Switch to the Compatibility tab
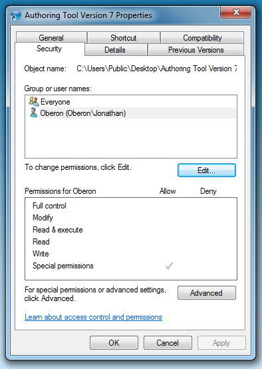Image resolution: width=262 pixels, height=369 pixels. 202,38
